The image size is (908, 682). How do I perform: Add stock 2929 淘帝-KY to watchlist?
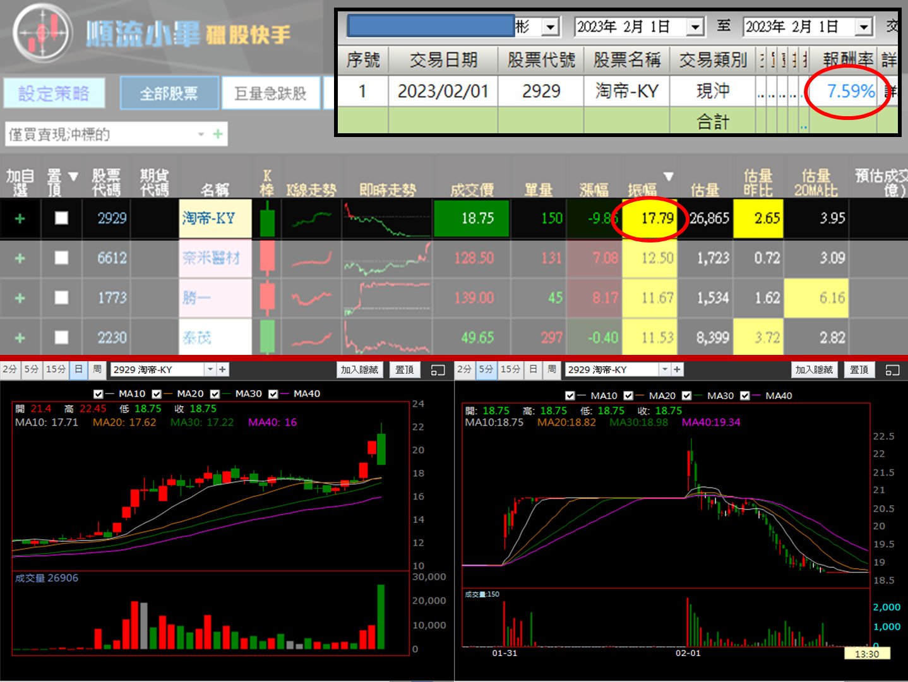(x=20, y=218)
